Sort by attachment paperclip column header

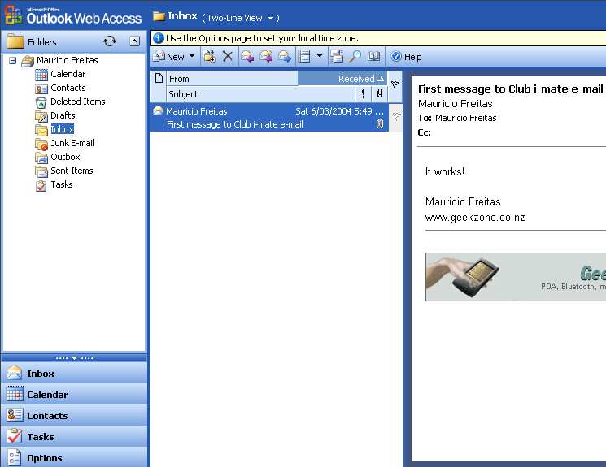[380, 93]
